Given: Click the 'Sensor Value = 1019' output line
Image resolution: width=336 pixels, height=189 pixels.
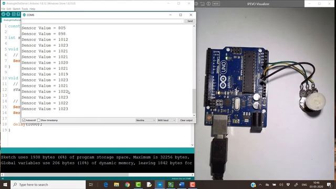Looking at the screenshot, I should (x=45, y=74).
